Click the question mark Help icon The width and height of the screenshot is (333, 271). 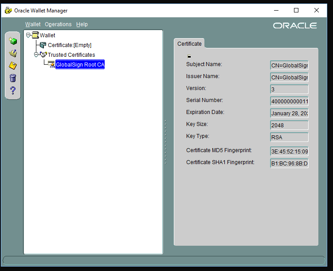point(13,90)
